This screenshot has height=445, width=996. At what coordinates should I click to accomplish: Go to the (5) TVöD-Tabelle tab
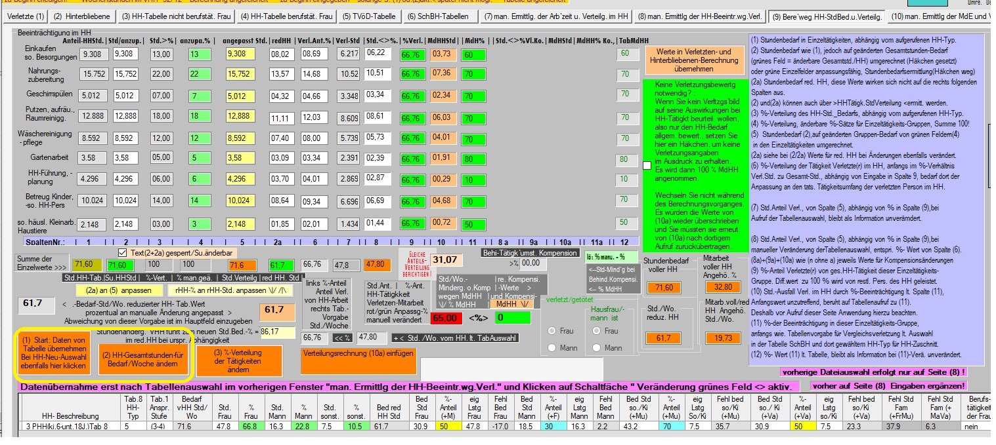click(370, 16)
